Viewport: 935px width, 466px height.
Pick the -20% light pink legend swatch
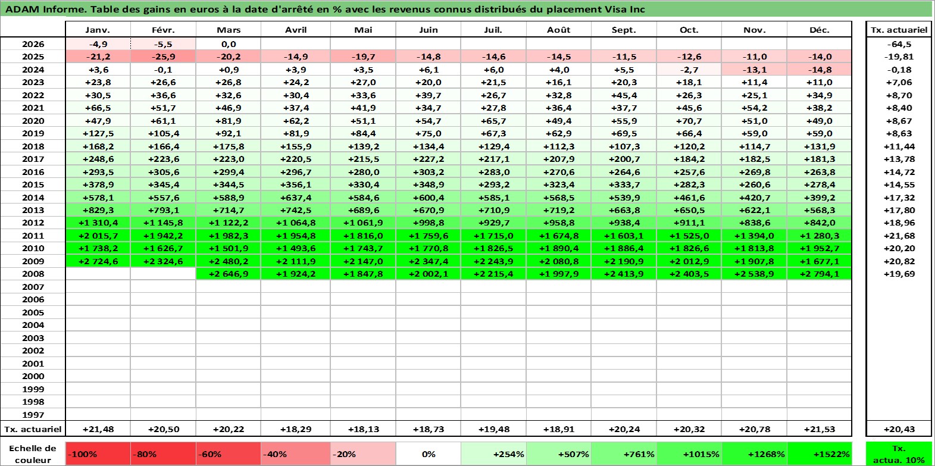pos(363,454)
